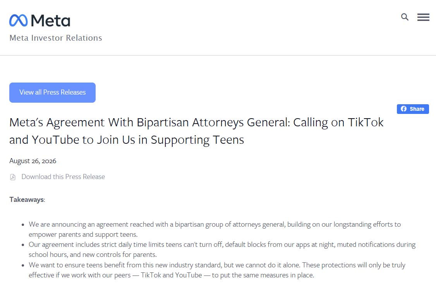Click the press release headline title
Image resolution: width=436 pixels, height=291 pixels.
196,131
